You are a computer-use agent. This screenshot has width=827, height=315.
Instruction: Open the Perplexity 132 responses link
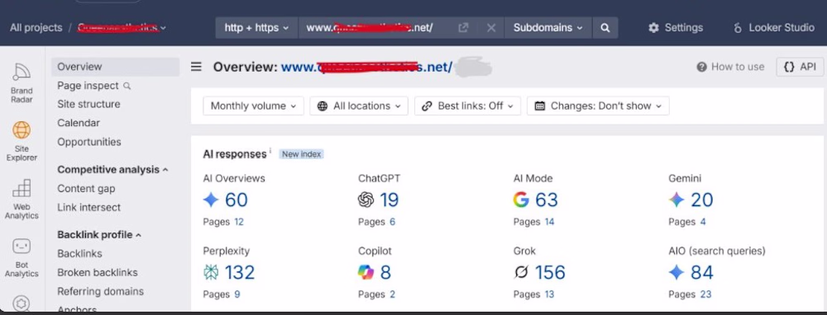(x=240, y=272)
